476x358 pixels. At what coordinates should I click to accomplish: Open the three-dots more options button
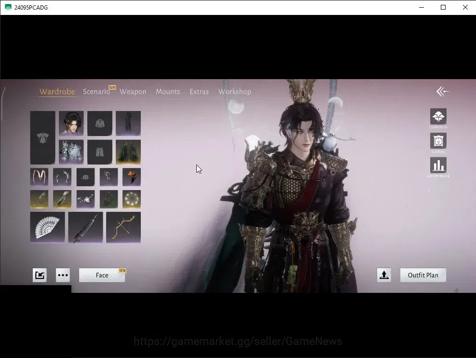pyautogui.click(x=63, y=275)
